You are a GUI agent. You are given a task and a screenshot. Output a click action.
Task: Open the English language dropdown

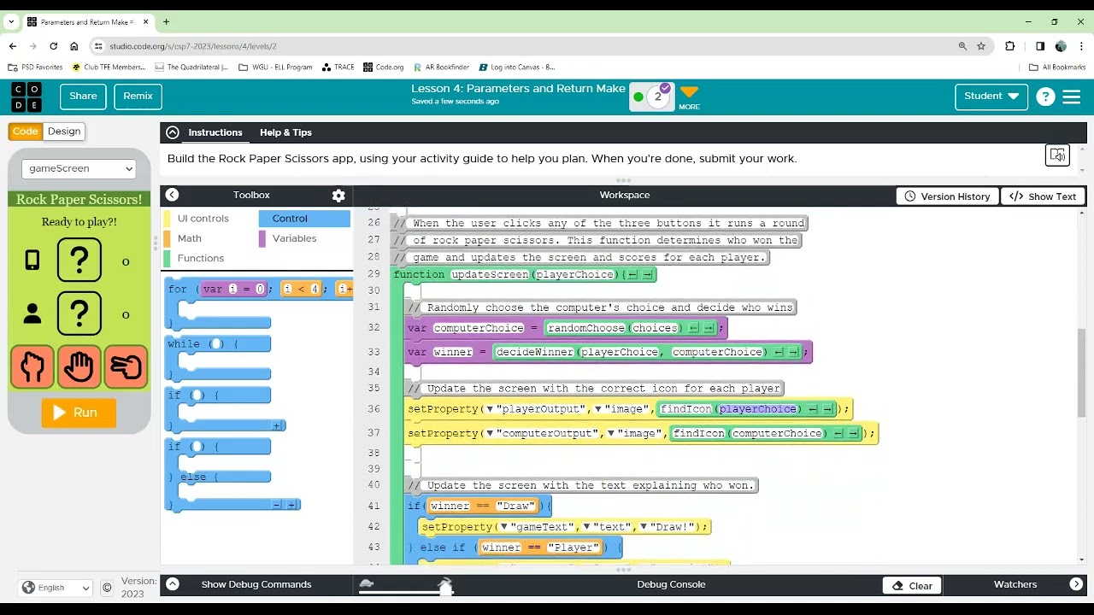coord(56,588)
